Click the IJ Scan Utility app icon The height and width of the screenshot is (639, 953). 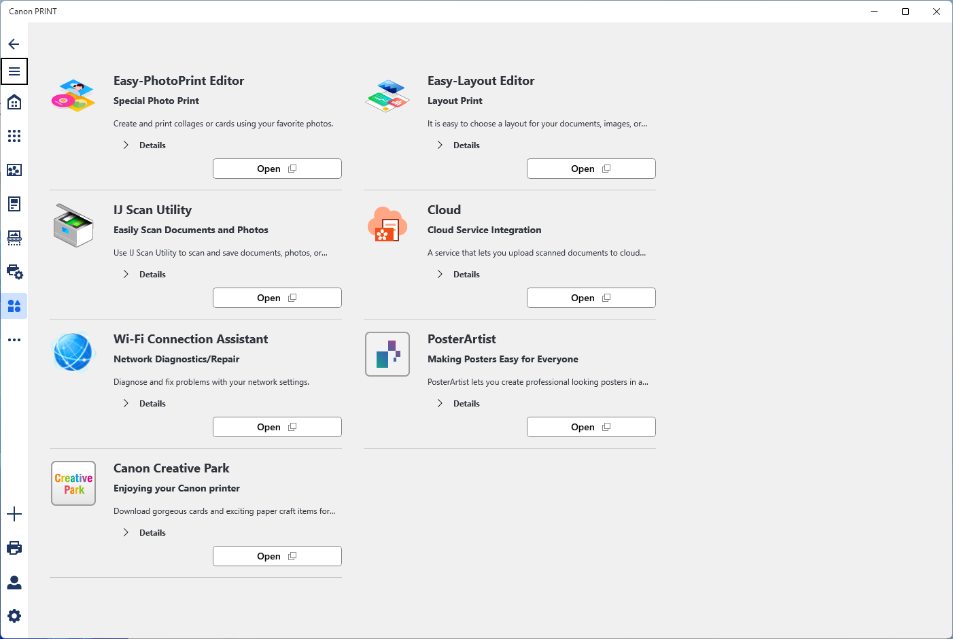(73, 225)
